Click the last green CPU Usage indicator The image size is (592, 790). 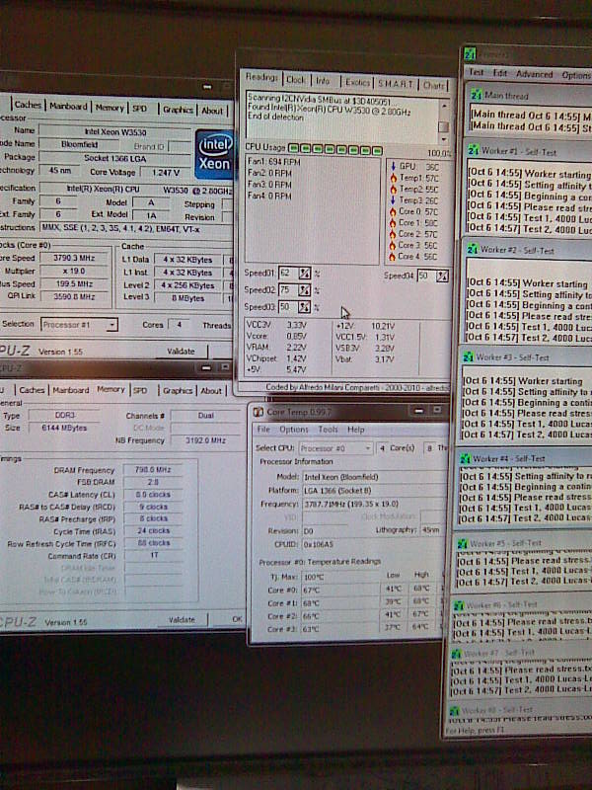coord(377,150)
